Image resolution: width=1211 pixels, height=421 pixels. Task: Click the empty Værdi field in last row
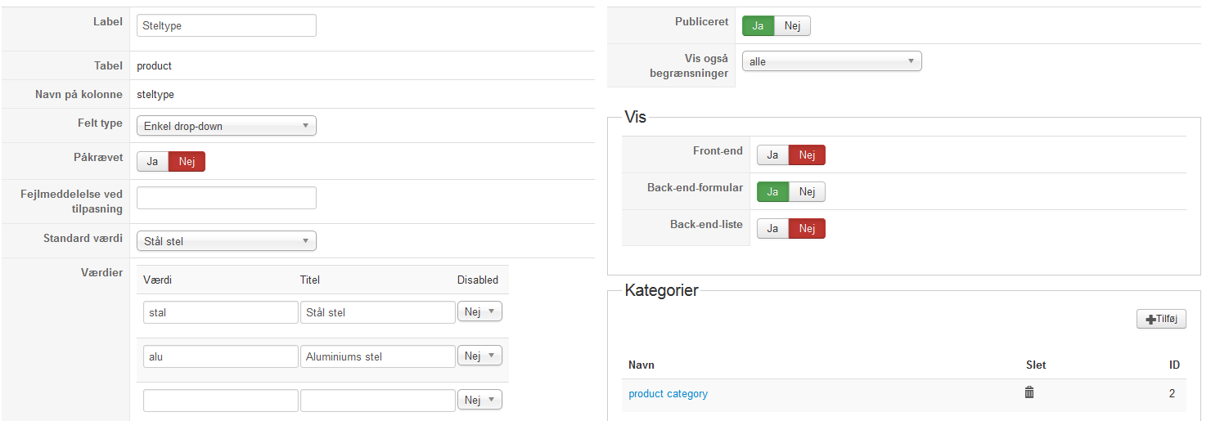[220, 401]
